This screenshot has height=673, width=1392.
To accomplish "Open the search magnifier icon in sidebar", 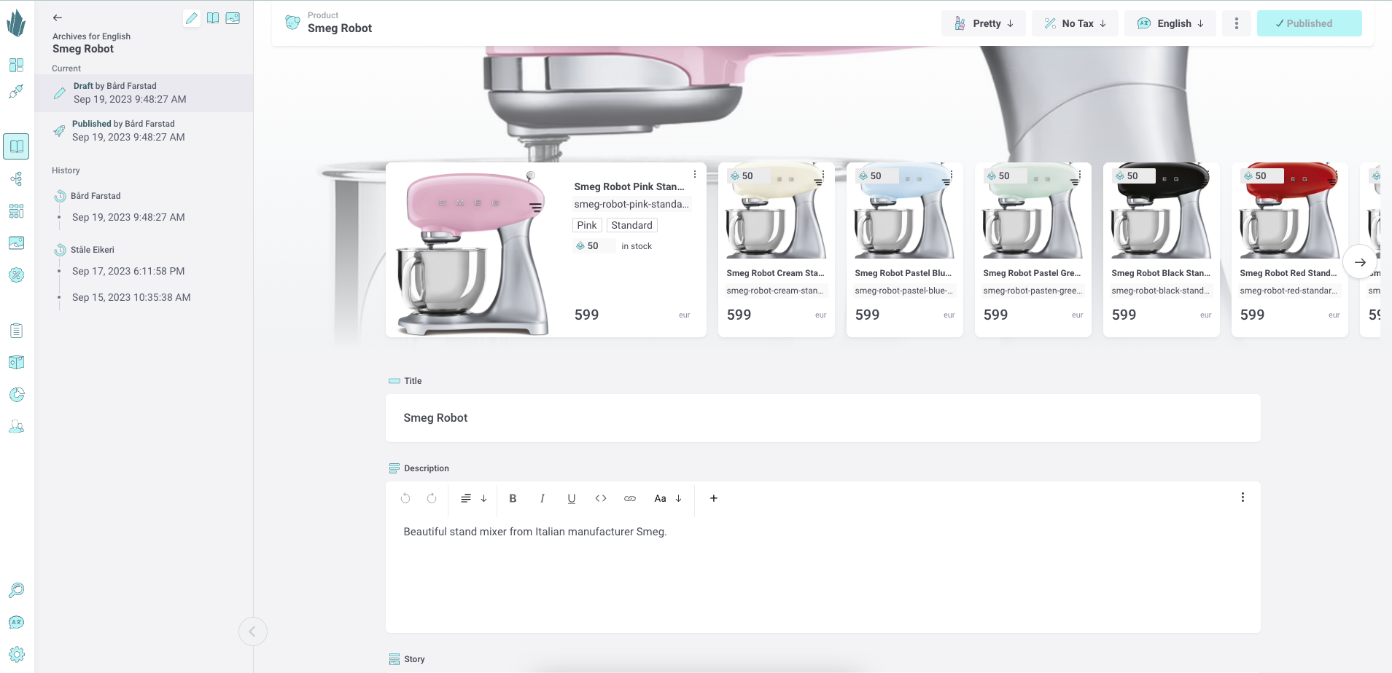I will (x=17, y=590).
